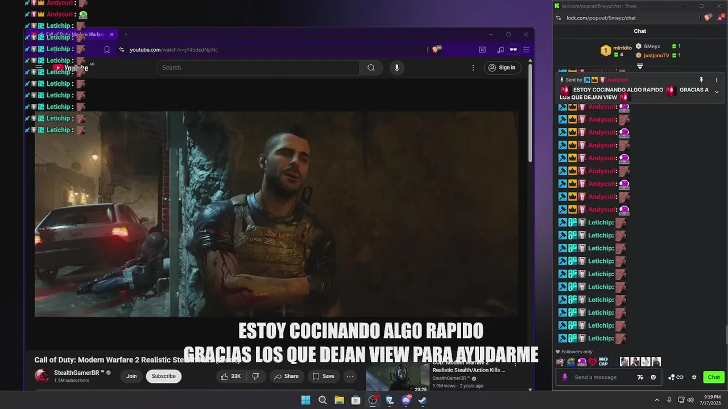Image resolution: width=728 pixels, height=409 pixels.
Task: Like the video with 33K likes
Action: coord(231,376)
